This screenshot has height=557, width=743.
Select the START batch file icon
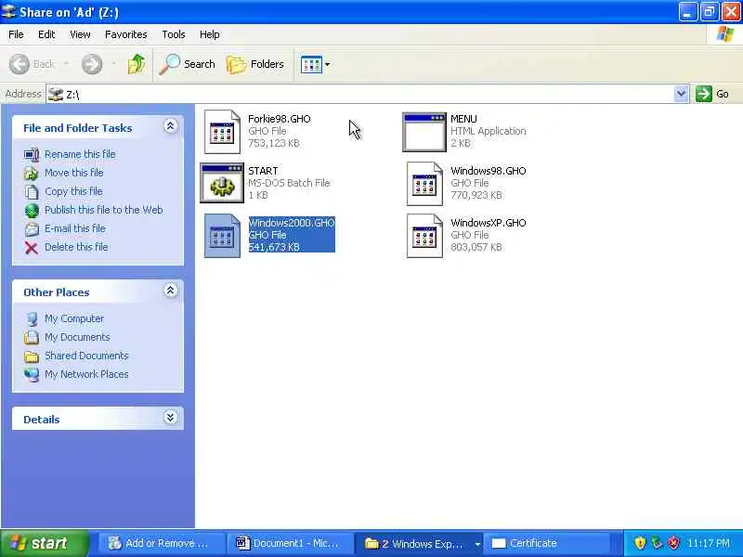222,183
